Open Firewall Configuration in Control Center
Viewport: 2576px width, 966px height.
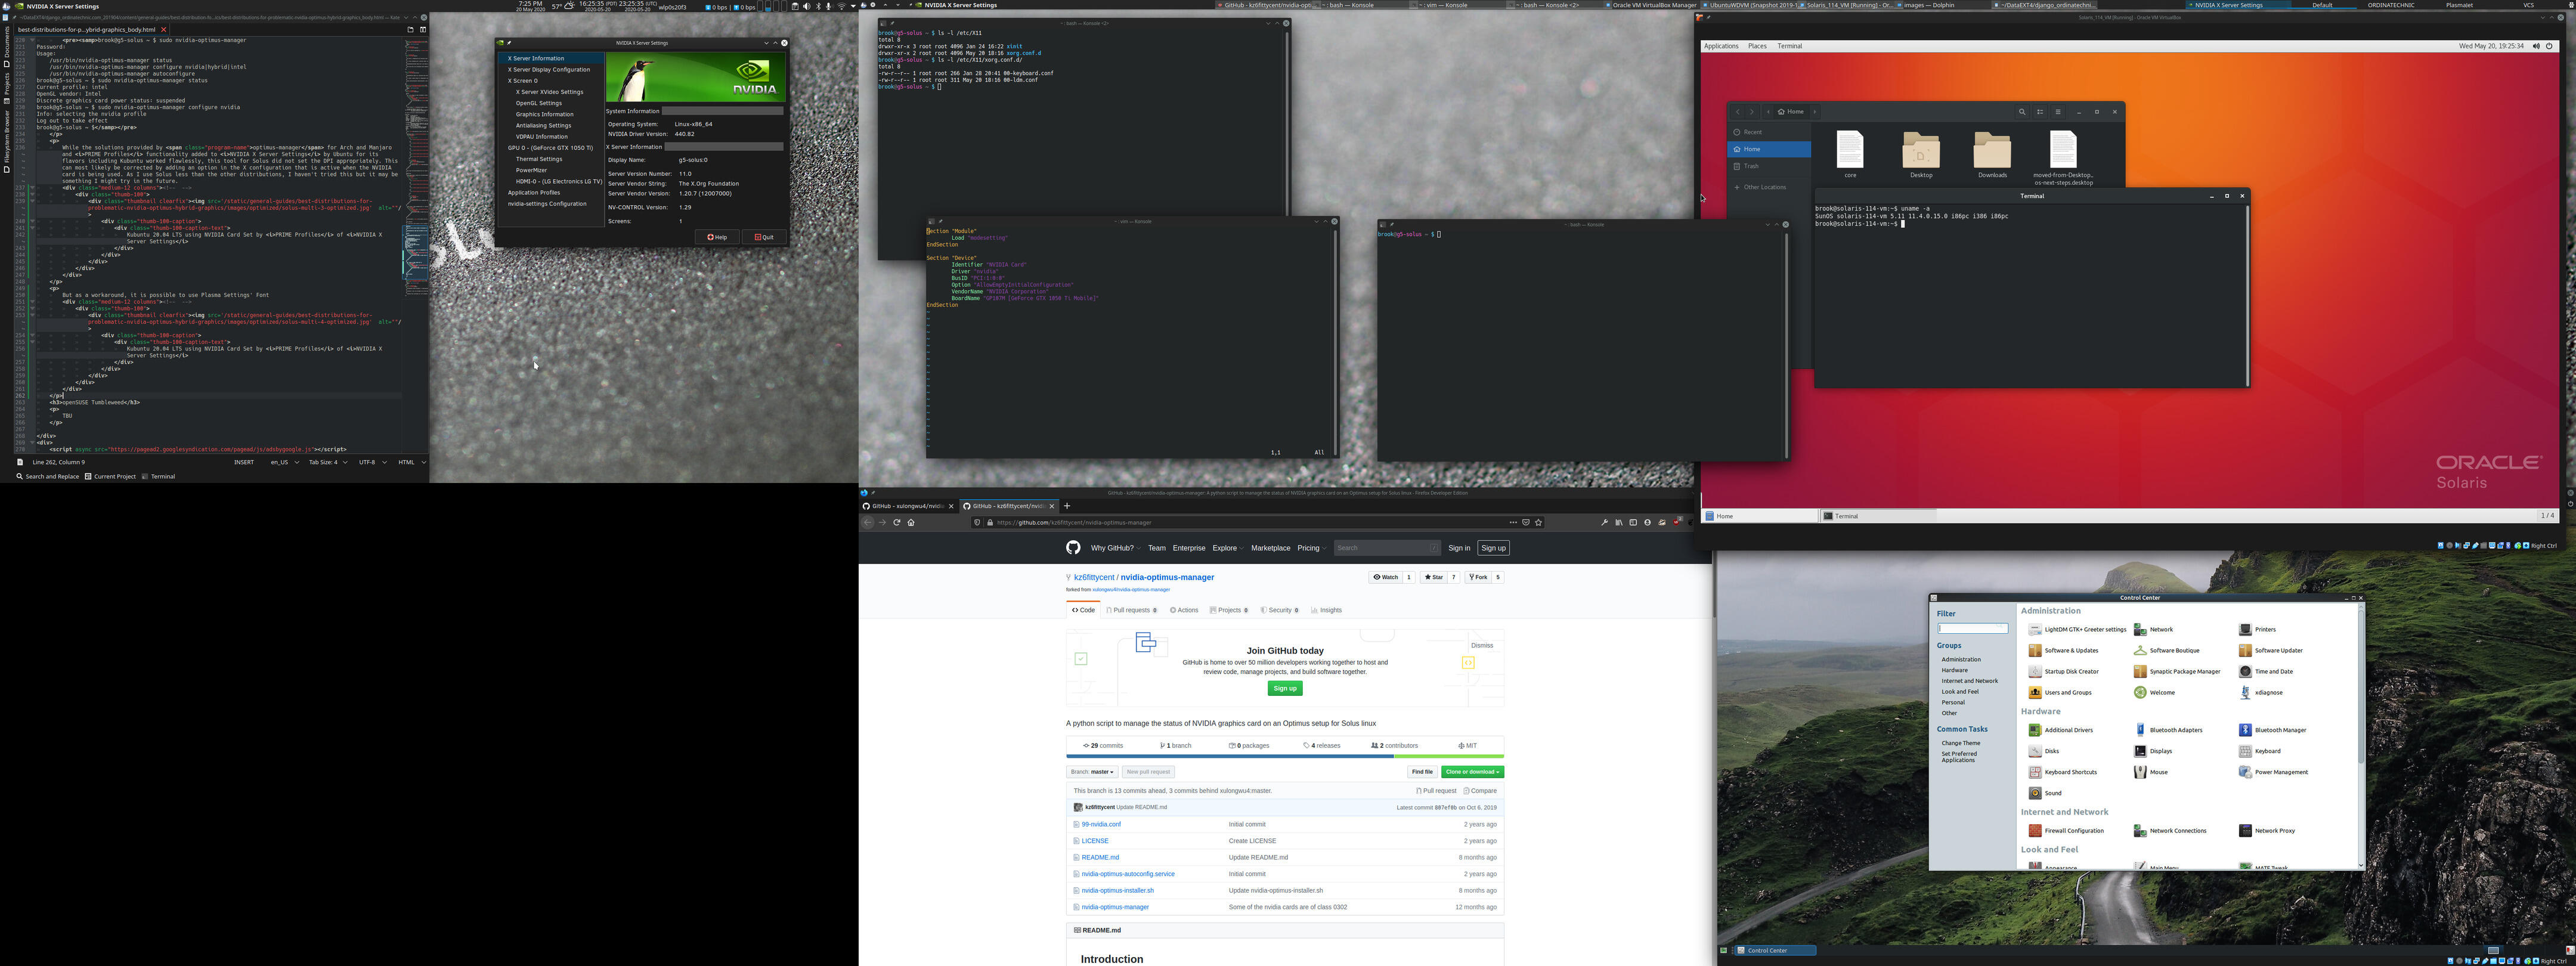2066,831
